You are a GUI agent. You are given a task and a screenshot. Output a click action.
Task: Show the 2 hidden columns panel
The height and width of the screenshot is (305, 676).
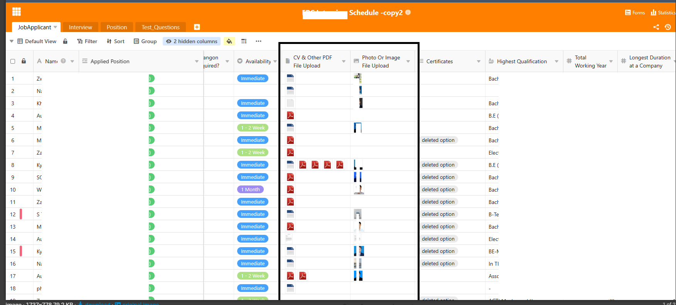tap(192, 41)
